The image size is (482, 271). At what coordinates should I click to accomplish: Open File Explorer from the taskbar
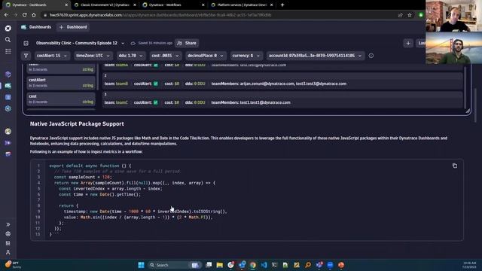click(x=219, y=265)
